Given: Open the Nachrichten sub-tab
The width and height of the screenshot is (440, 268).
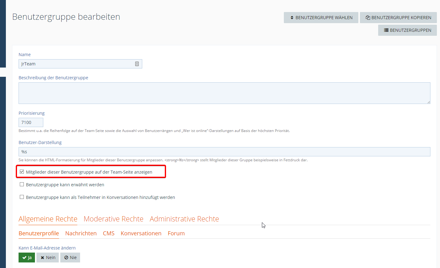Looking at the screenshot, I should click(81, 233).
